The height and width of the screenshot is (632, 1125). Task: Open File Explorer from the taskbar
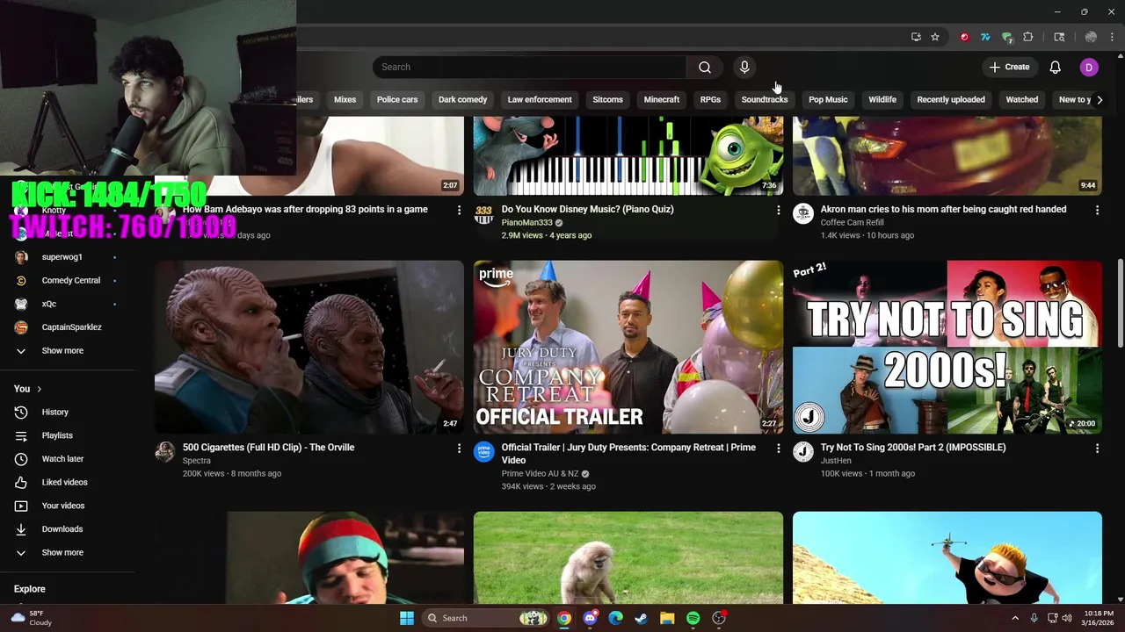click(x=667, y=618)
